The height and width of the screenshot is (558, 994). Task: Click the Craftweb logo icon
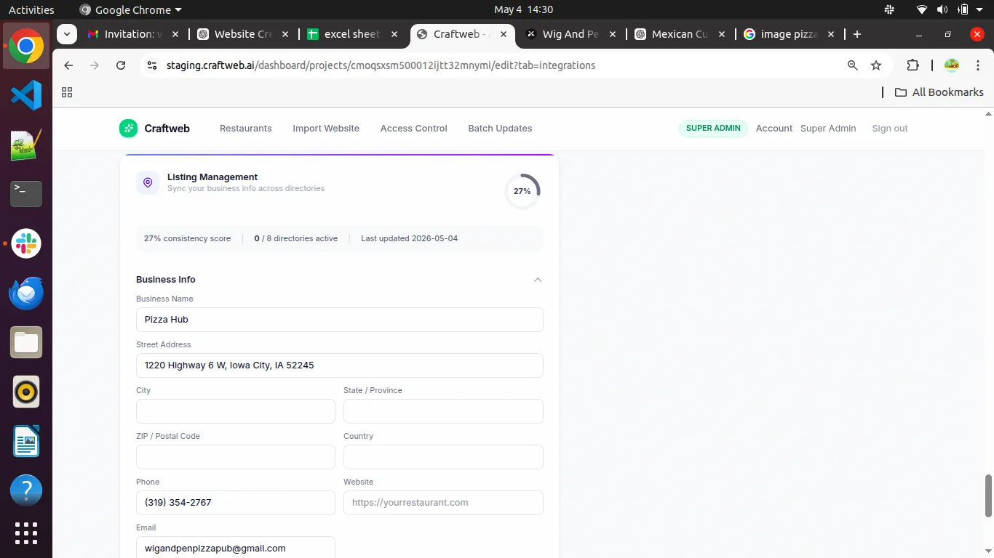128,129
